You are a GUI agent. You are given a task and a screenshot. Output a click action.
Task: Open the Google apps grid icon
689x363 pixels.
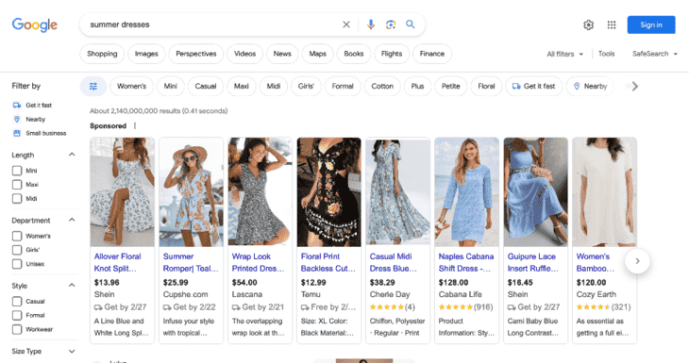coord(612,25)
